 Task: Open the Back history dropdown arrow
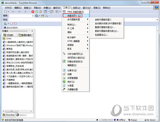[16, 12]
